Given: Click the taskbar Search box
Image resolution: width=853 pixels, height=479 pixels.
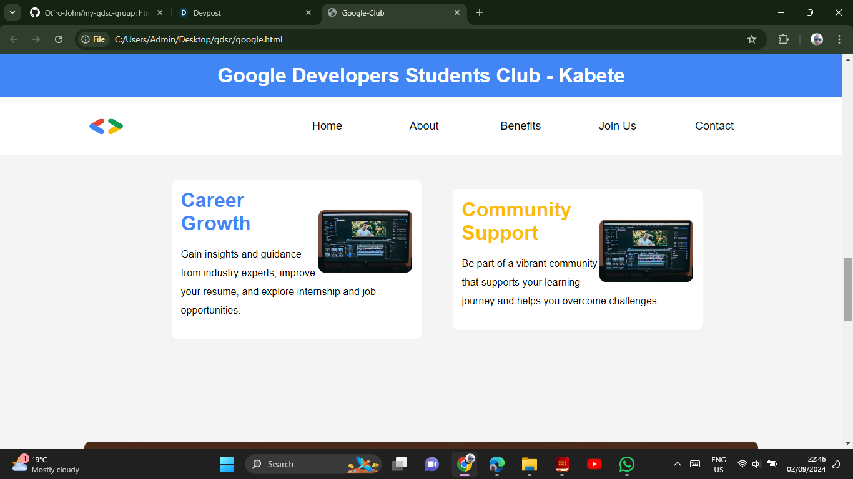Looking at the screenshot, I should [313, 464].
